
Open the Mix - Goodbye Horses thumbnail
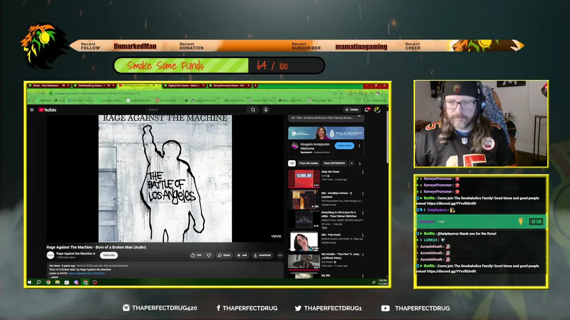pos(304,200)
